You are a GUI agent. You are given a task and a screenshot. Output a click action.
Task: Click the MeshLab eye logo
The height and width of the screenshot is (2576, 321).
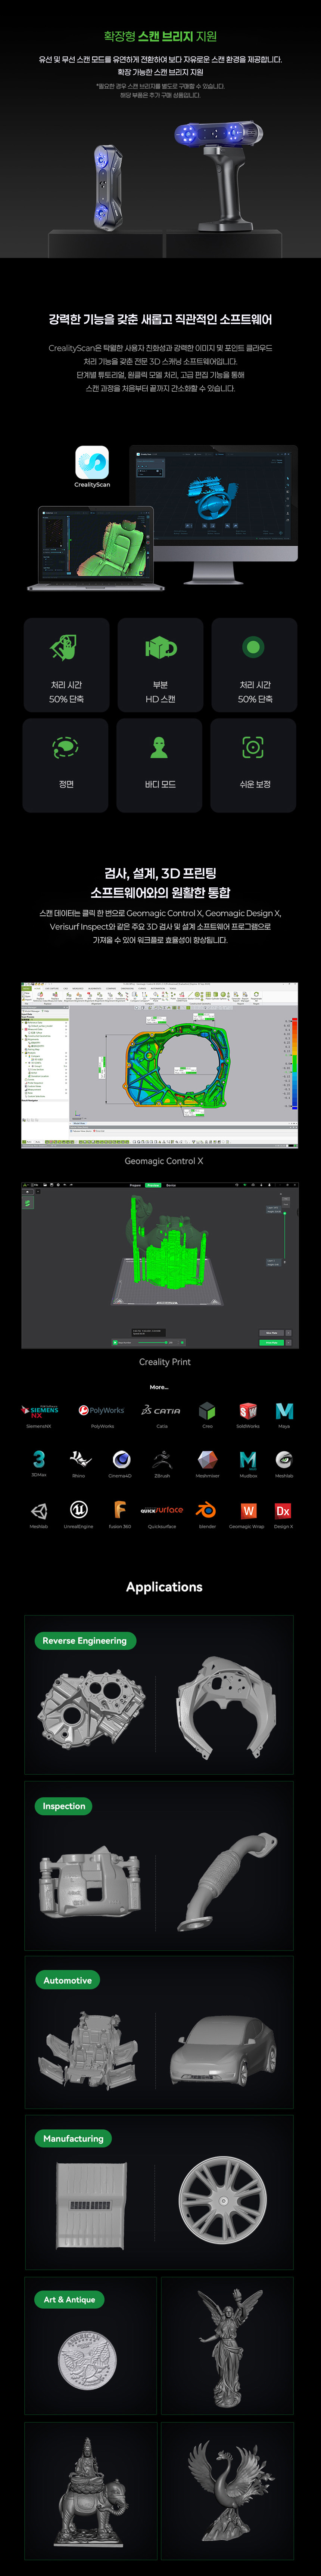click(284, 1460)
